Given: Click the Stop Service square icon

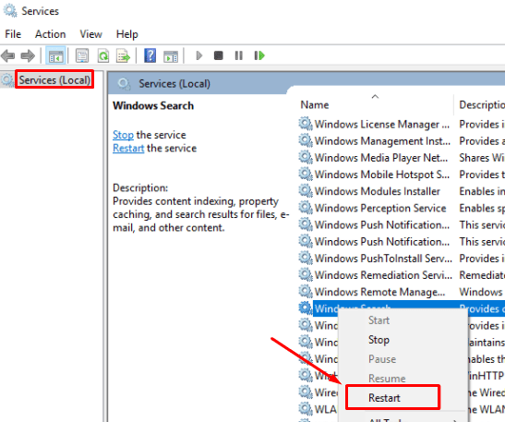Looking at the screenshot, I should pos(219,55).
